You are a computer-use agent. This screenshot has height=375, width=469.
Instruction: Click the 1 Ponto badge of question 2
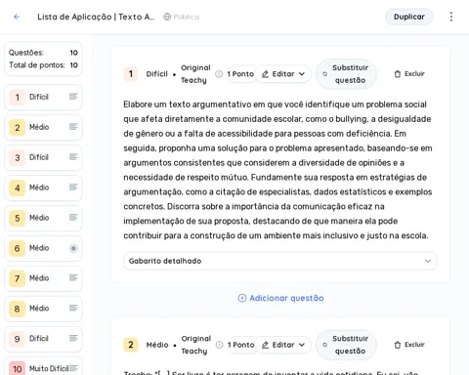point(241,345)
